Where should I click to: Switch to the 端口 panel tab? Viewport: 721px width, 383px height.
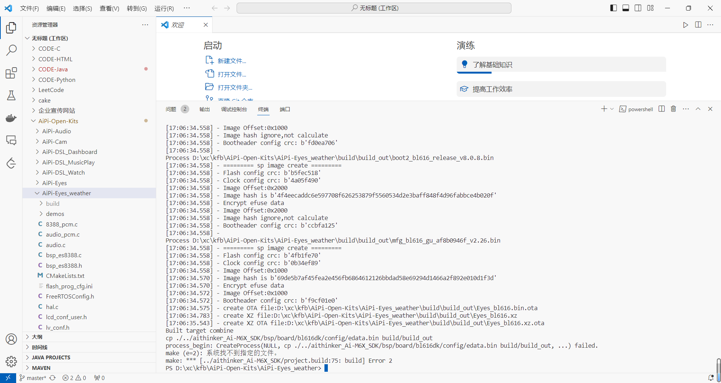[x=285, y=109]
